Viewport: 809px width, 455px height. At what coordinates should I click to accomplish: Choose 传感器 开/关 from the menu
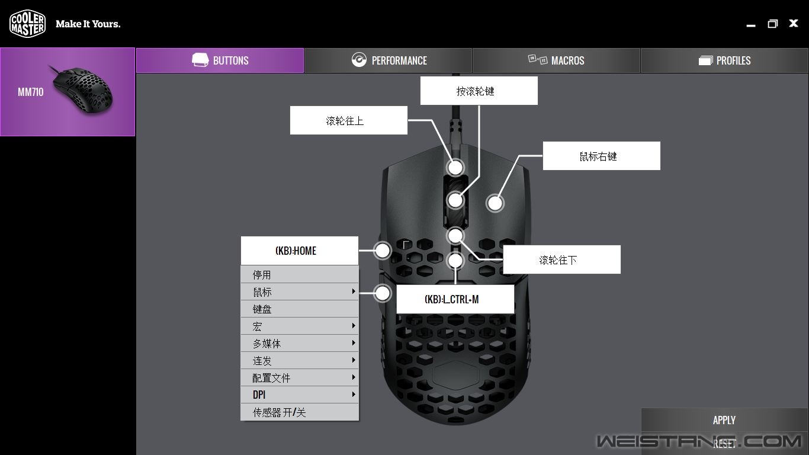(x=300, y=412)
